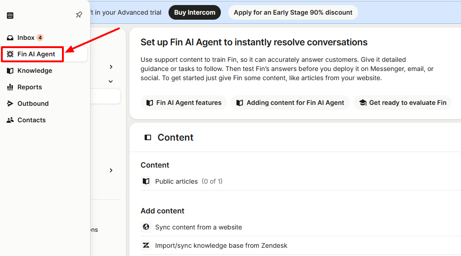
Task: Select Import/sync knowledge base from Zendesk
Action: pyautogui.click(x=301, y=245)
